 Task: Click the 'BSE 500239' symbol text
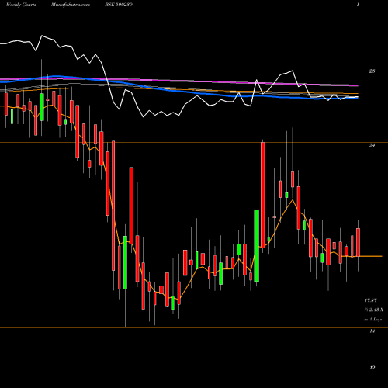(x=119, y=5)
